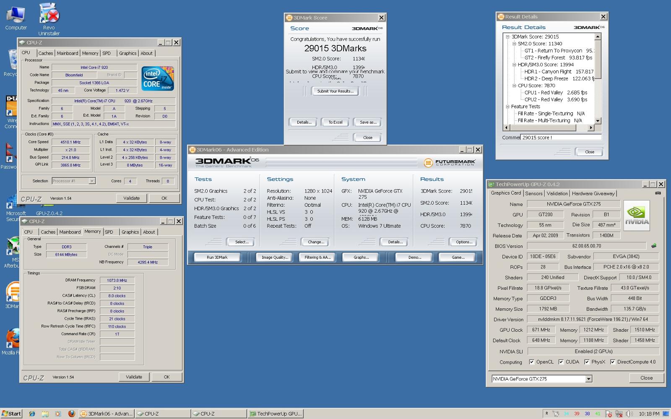The width and height of the screenshot is (671, 419).
Task: Open the Mozilla Firefox desktop shortcut
Action: pos(12,342)
